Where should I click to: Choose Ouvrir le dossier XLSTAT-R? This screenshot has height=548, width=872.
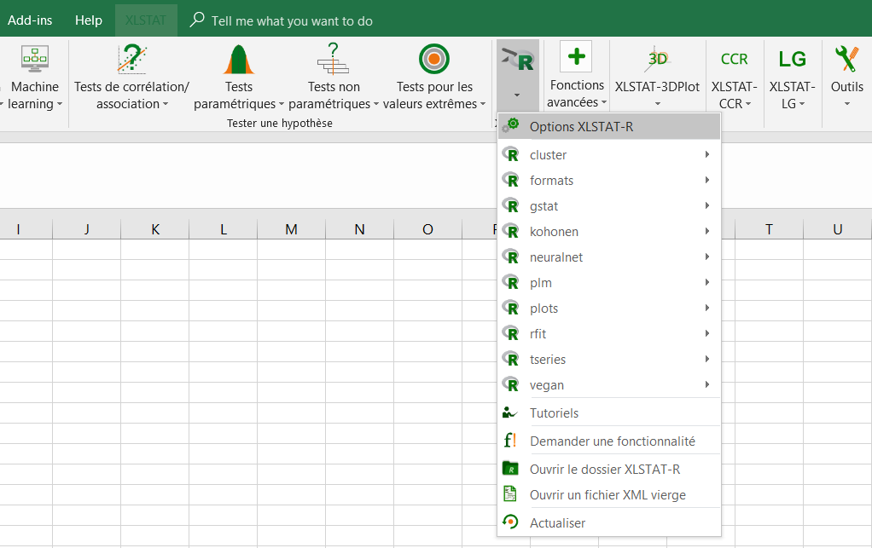click(604, 469)
